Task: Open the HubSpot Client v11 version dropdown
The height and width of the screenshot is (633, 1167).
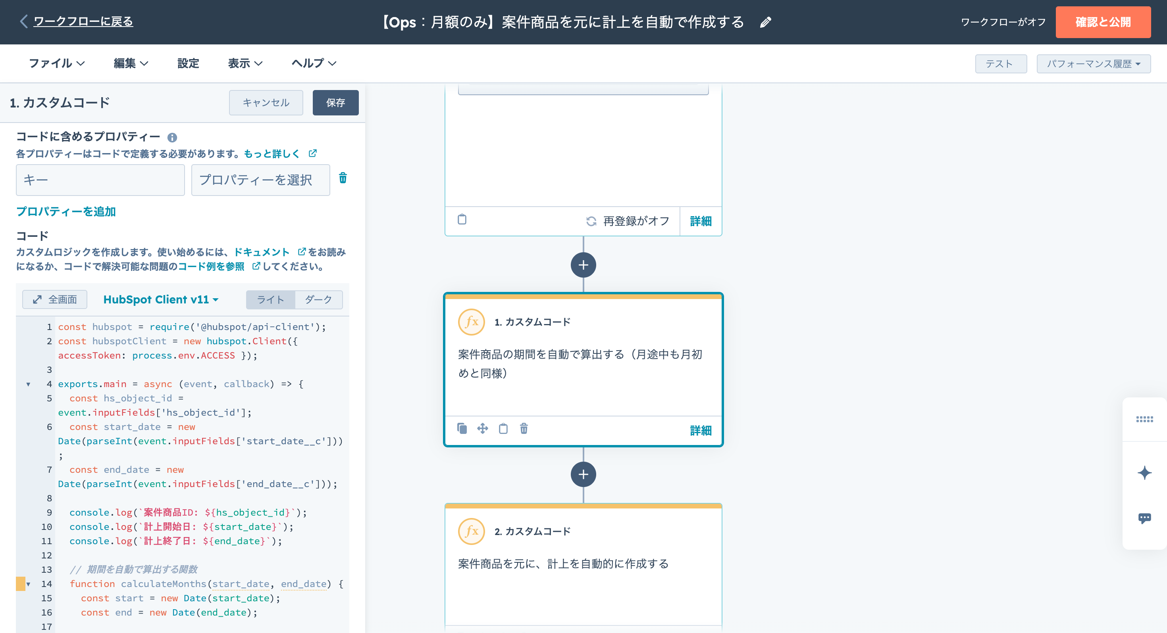Action: pyautogui.click(x=161, y=300)
